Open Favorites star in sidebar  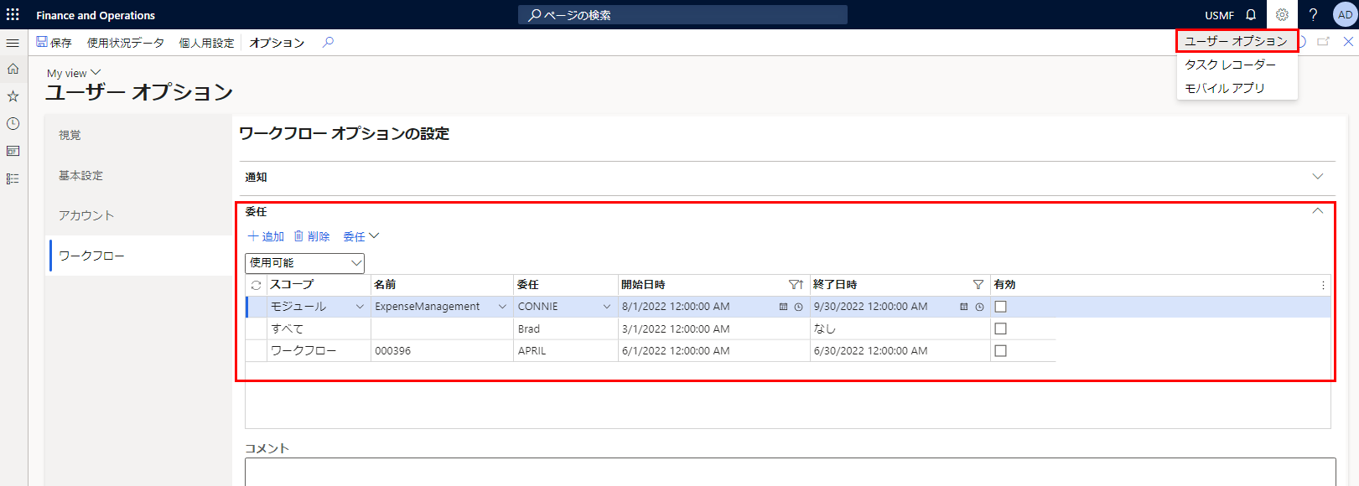pyautogui.click(x=13, y=96)
